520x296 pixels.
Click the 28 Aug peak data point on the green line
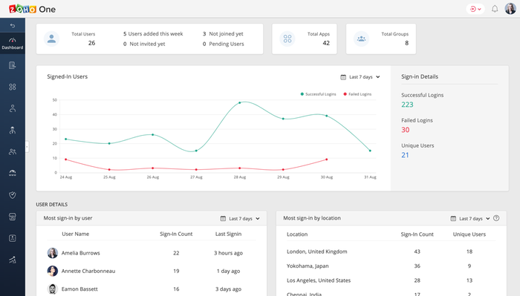click(x=240, y=102)
